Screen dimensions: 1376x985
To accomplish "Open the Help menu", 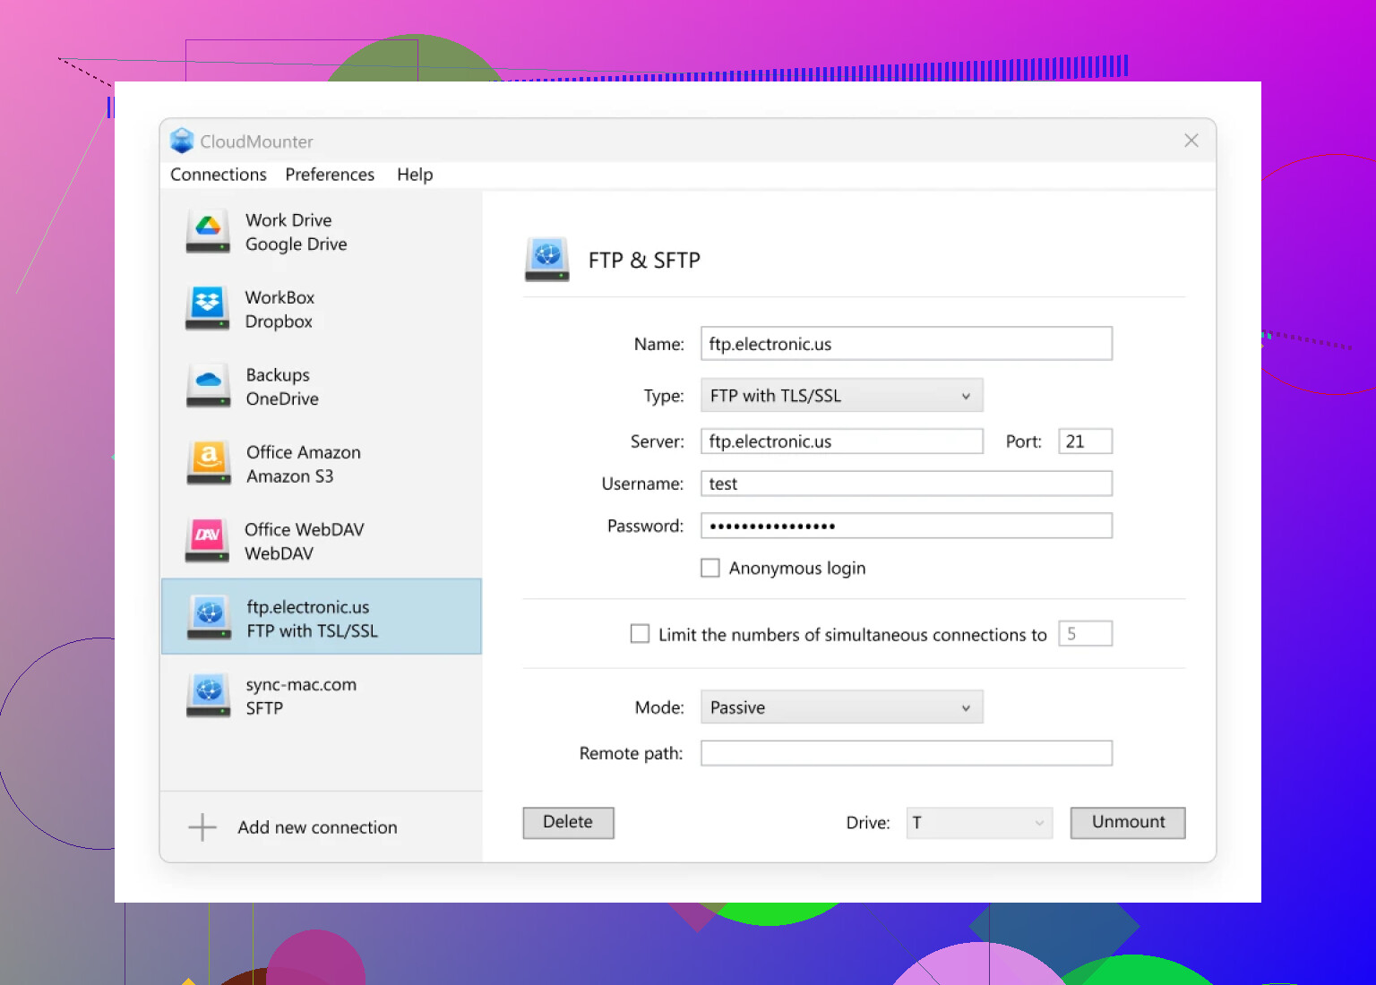I will point(415,175).
